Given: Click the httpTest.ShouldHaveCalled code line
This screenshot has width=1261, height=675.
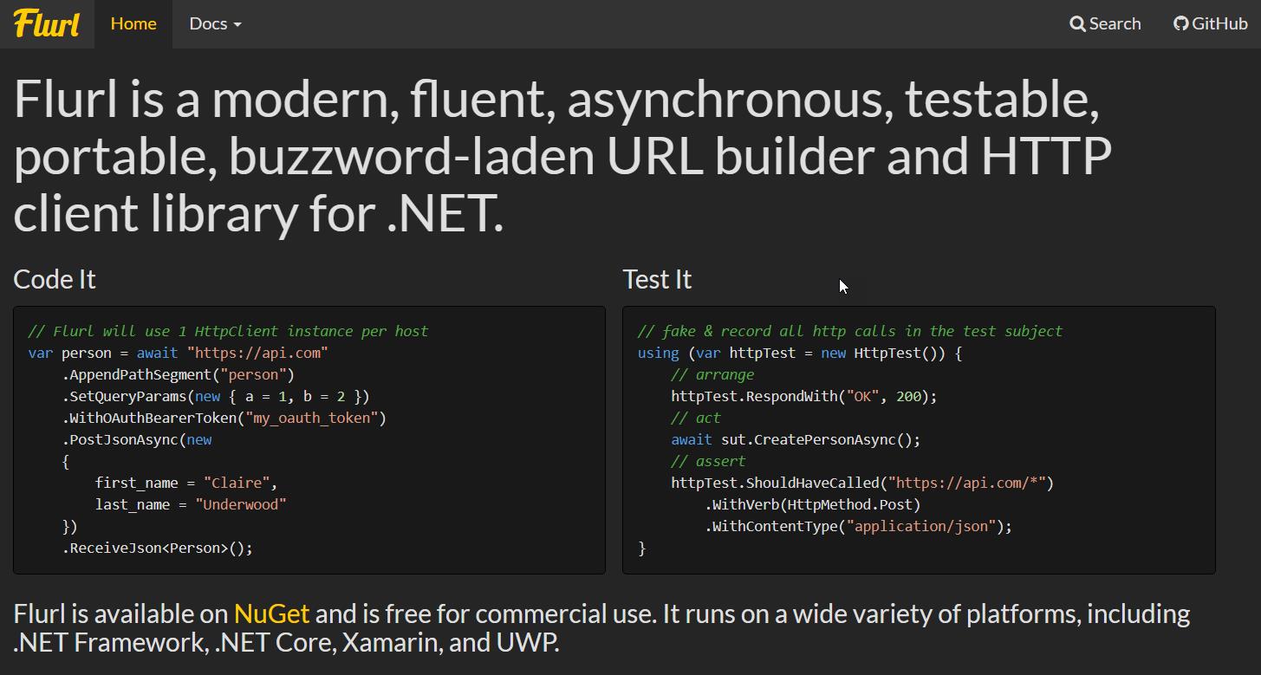Looking at the screenshot, I should coord(862,483).
